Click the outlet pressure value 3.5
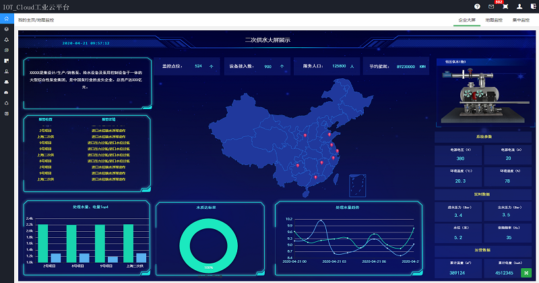Screen dimensions: 539x283 (x=506, y=214)
